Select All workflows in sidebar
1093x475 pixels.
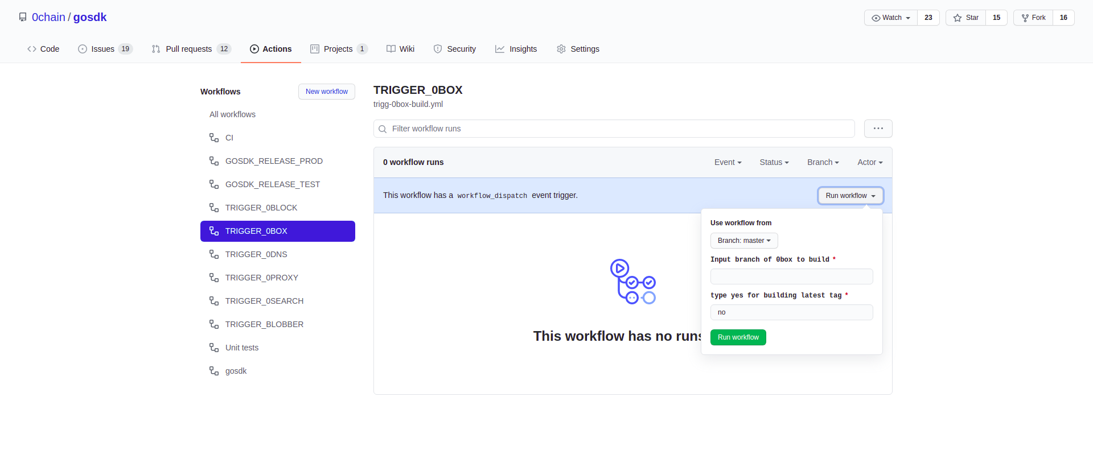pos(278,114)
